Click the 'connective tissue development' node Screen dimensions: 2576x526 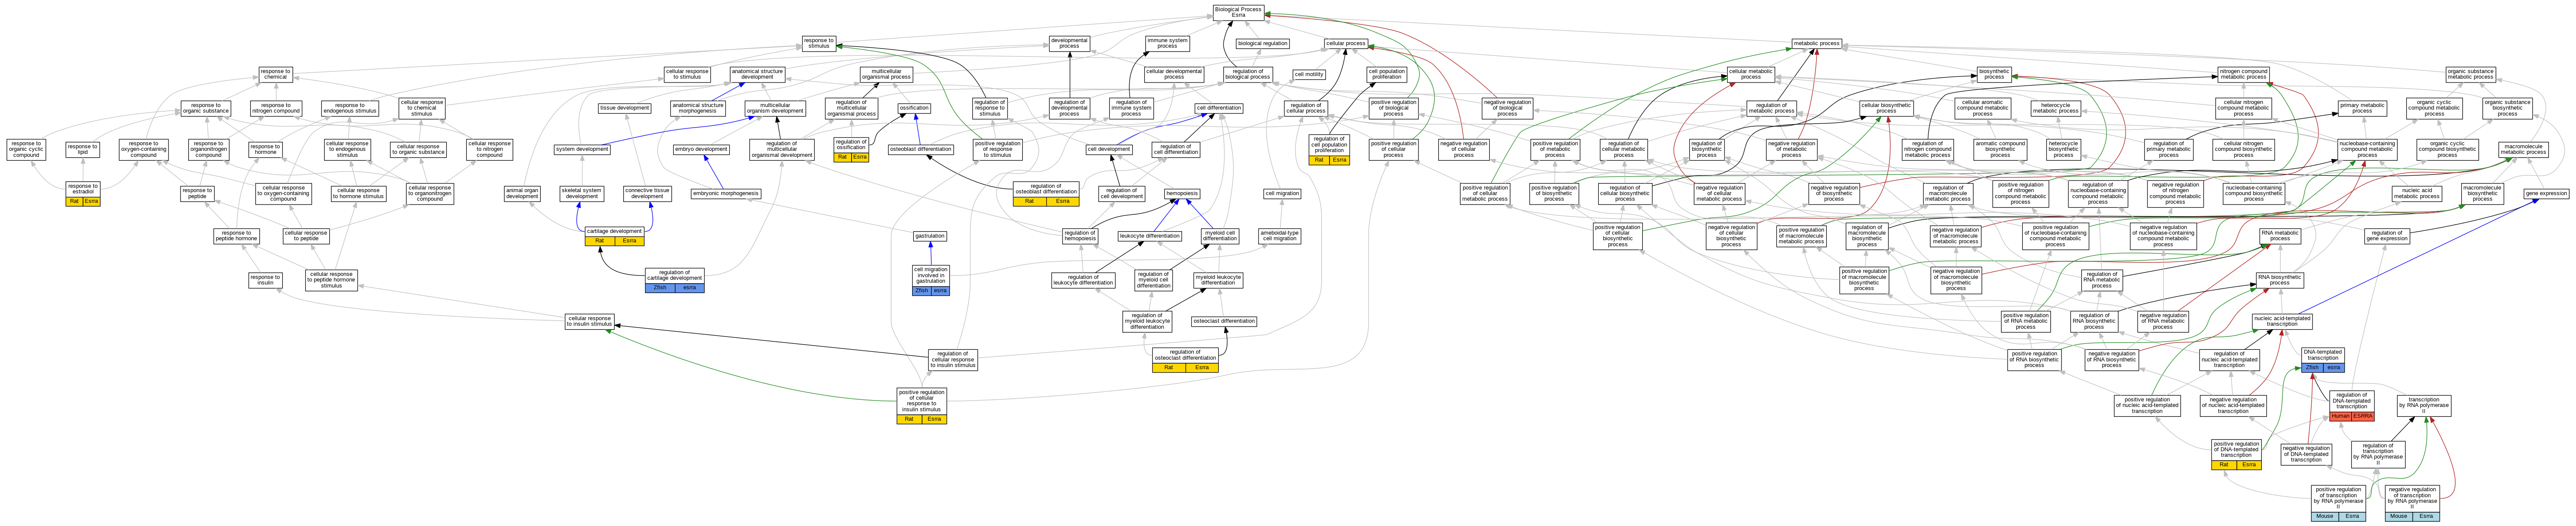tap(647, 193)
